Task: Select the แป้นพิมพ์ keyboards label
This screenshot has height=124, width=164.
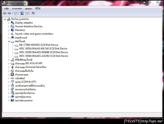Action: [20, 78]
